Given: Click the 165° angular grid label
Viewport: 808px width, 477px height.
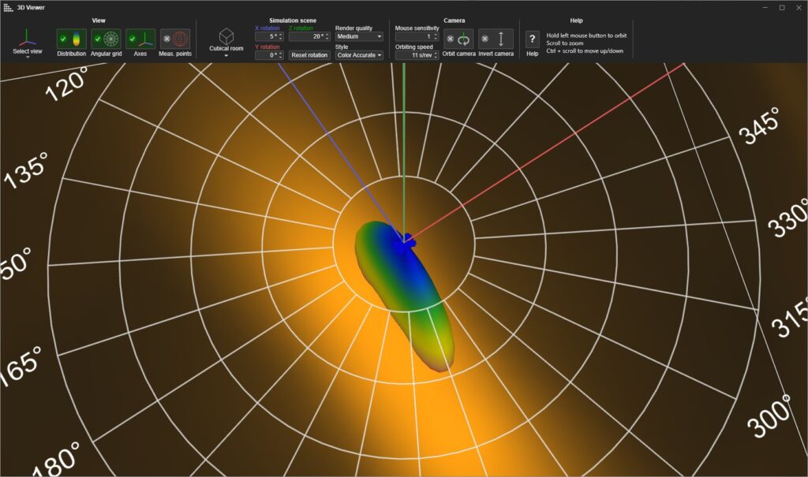Looking at the screenshot, I should (21, 367).
